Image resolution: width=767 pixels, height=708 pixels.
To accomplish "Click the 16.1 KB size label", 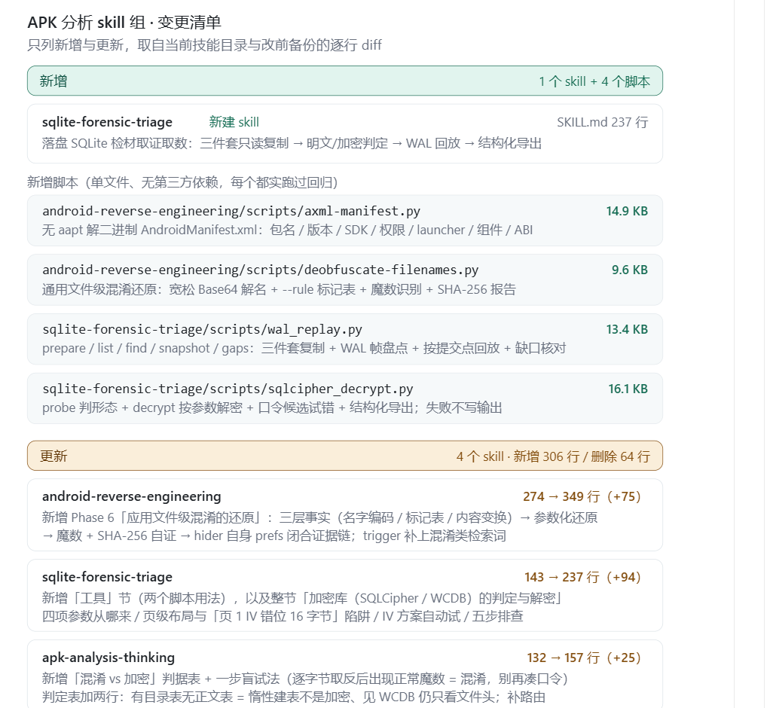I will (x=628, y=389).
